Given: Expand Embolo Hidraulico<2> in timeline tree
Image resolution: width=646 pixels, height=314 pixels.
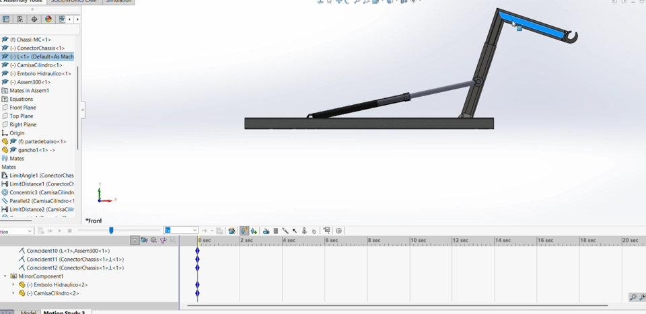Looking at the screenshot, I should [x=13, y=285].
